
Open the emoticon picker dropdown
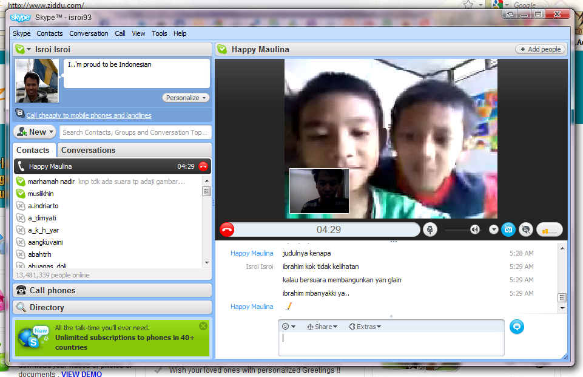click(289, 327)
